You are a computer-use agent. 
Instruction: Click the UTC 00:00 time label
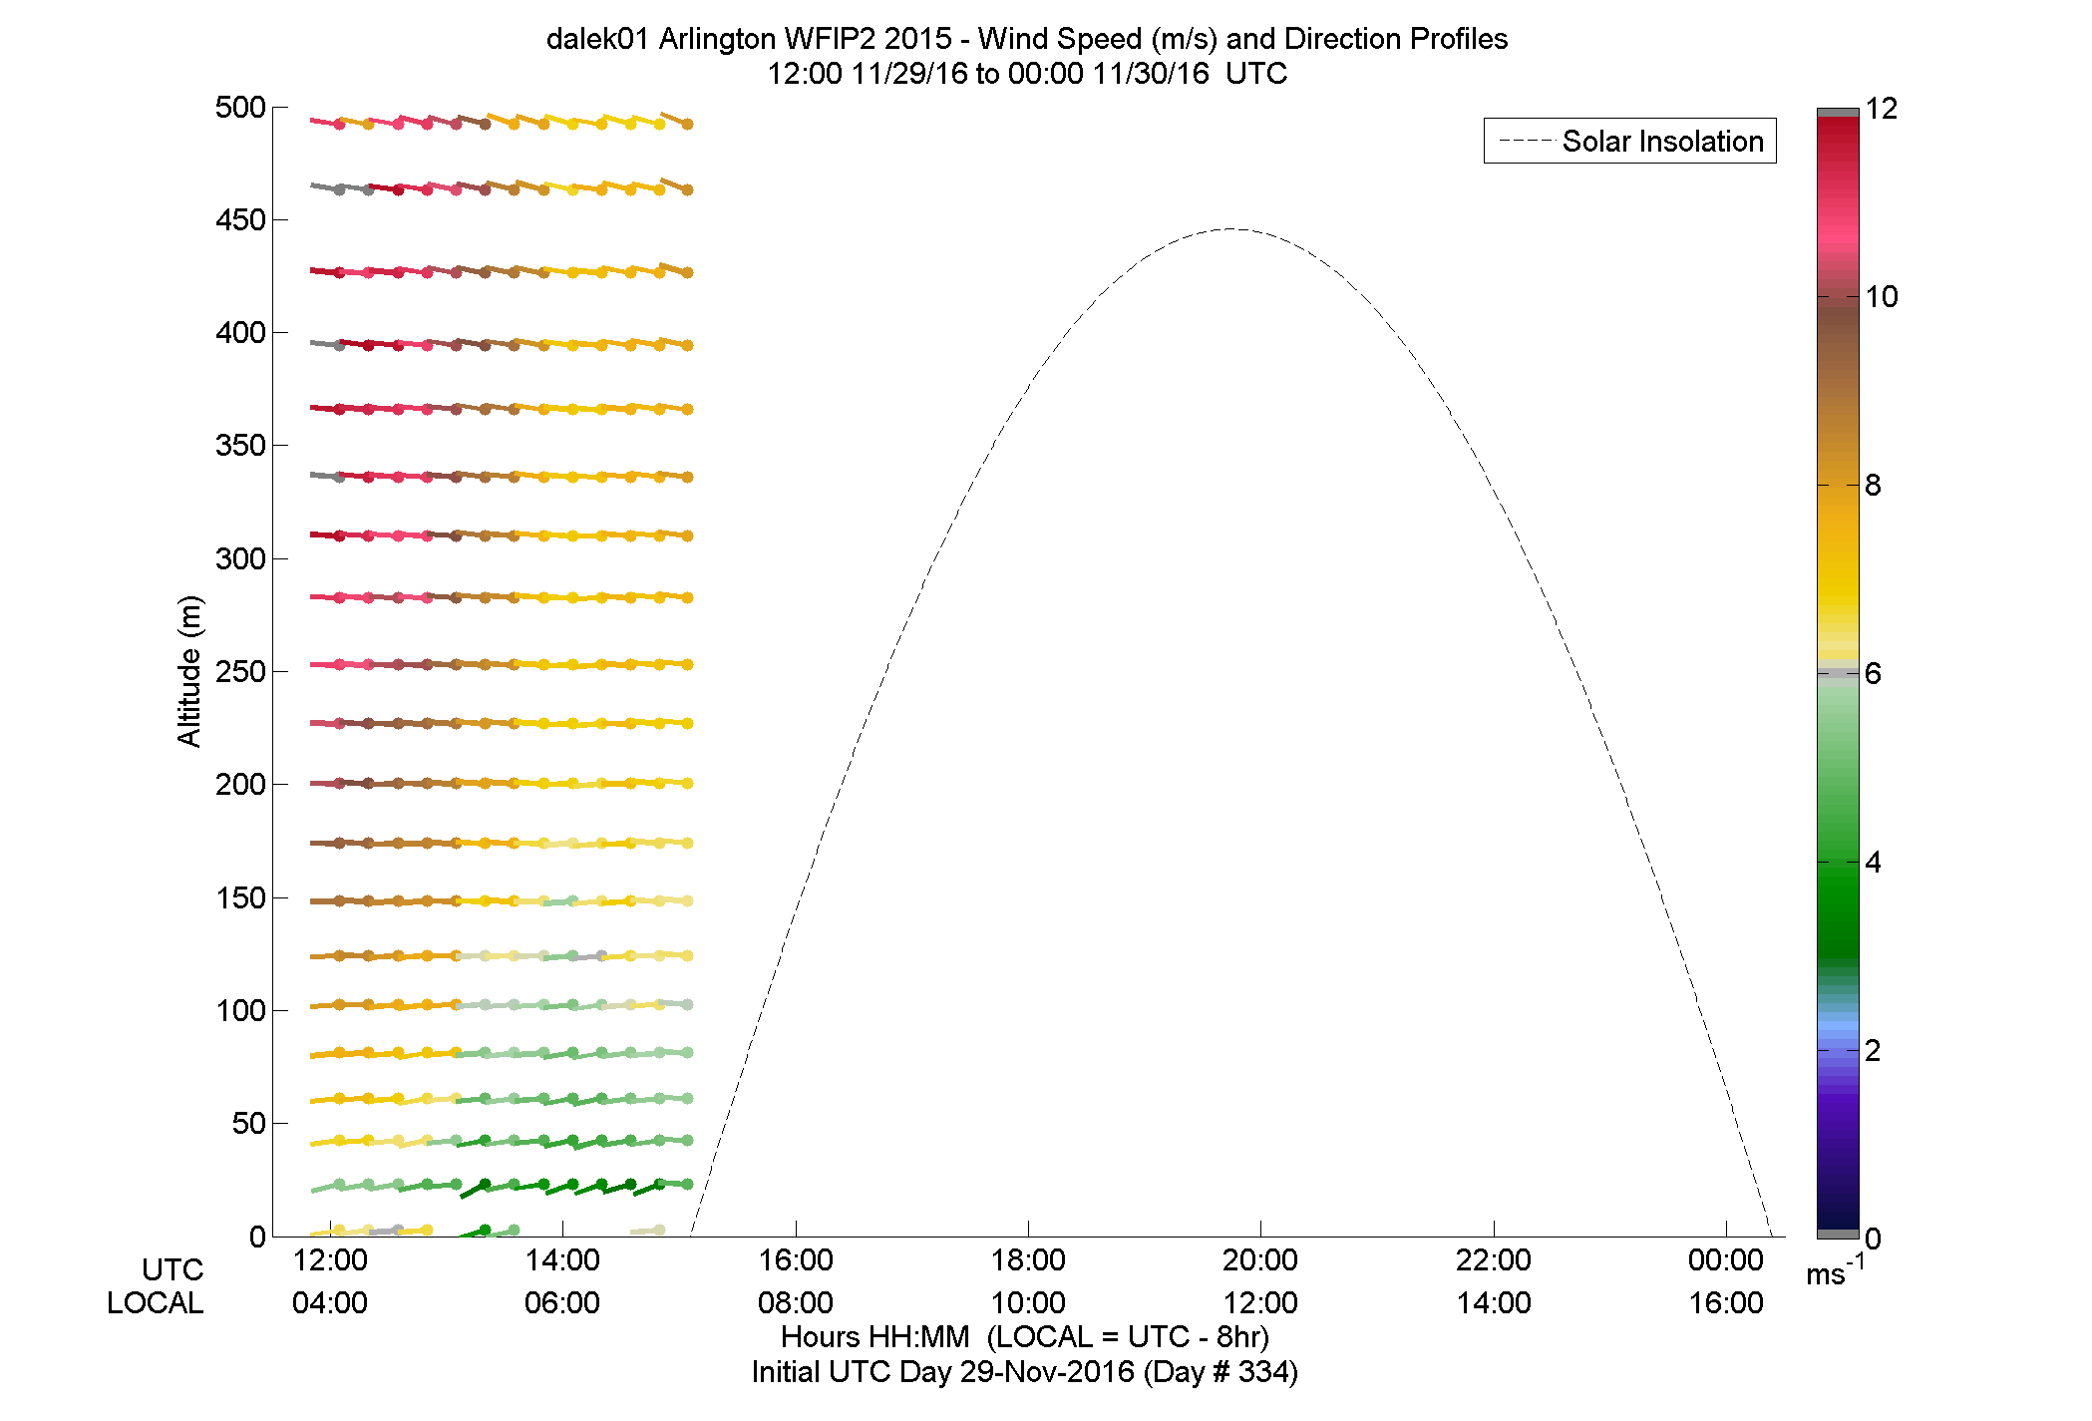(1726, 1260)
